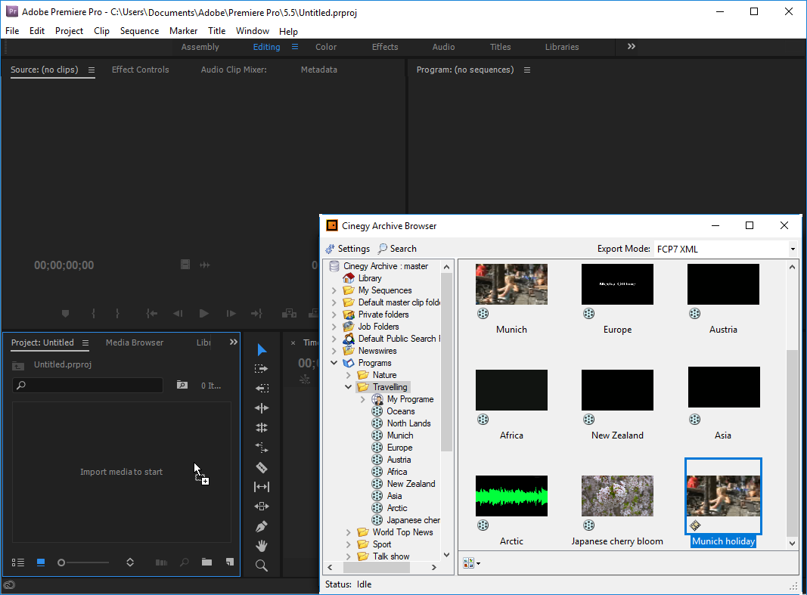Click the New Bin folder icon

point(207,562)
